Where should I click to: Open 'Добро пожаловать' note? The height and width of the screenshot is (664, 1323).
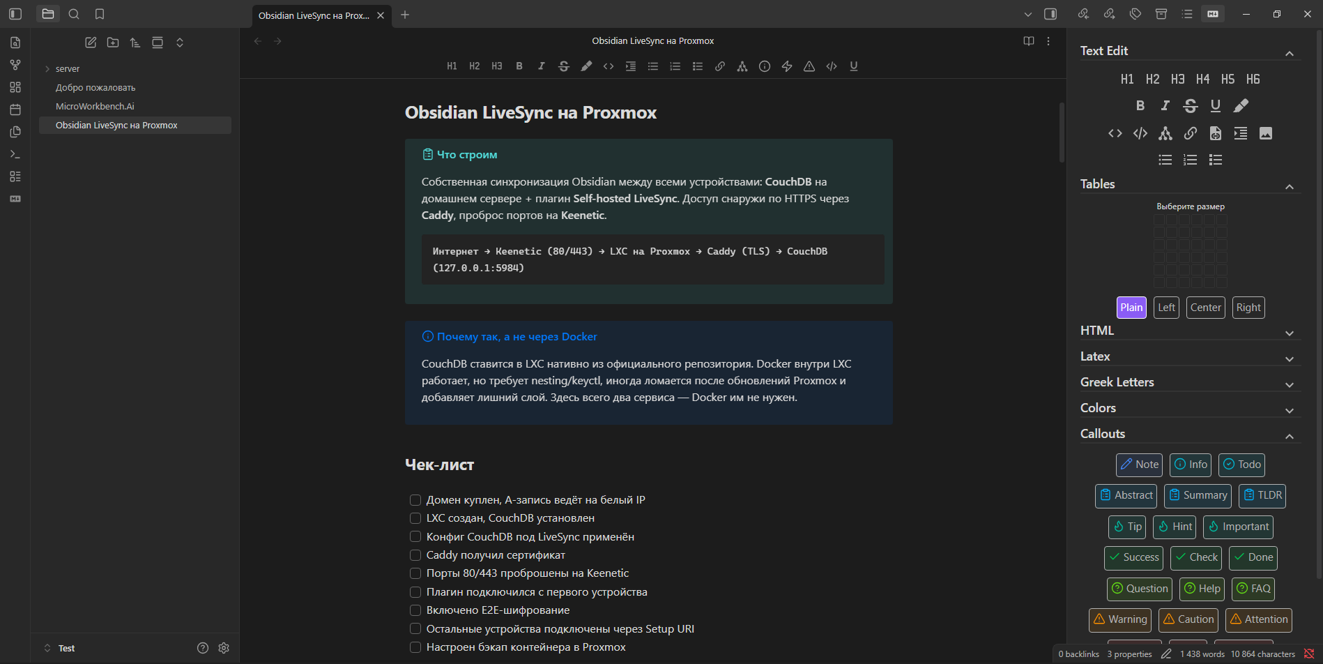coord(135,88)
